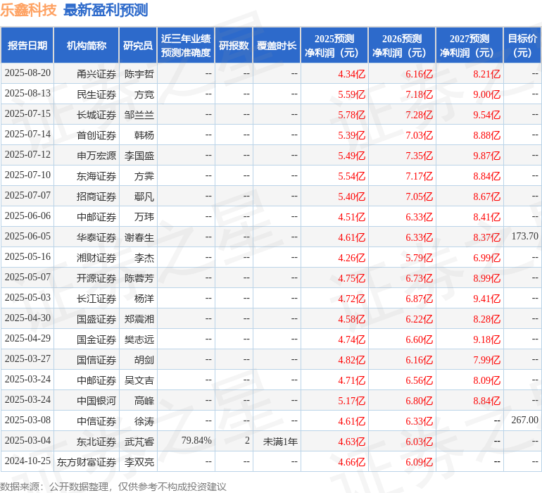Image resolution: width=542 pixels, height=493 pixels.
Task: Select the 6.09亿 forecast value
Action: coord(419,462)
